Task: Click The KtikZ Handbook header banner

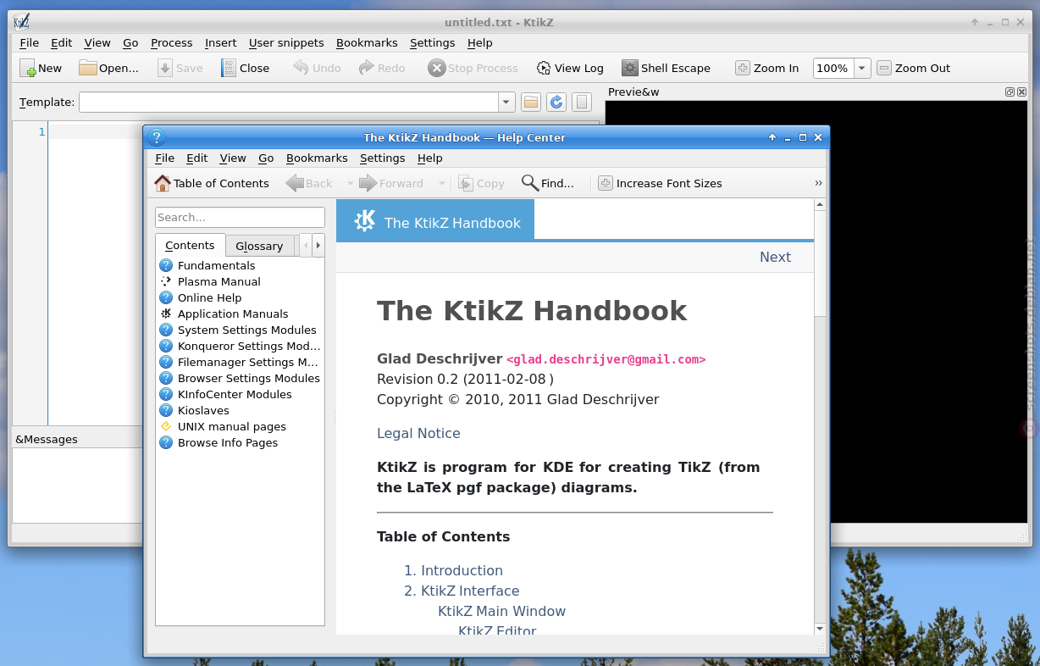Action: click(x=435, y=221)
